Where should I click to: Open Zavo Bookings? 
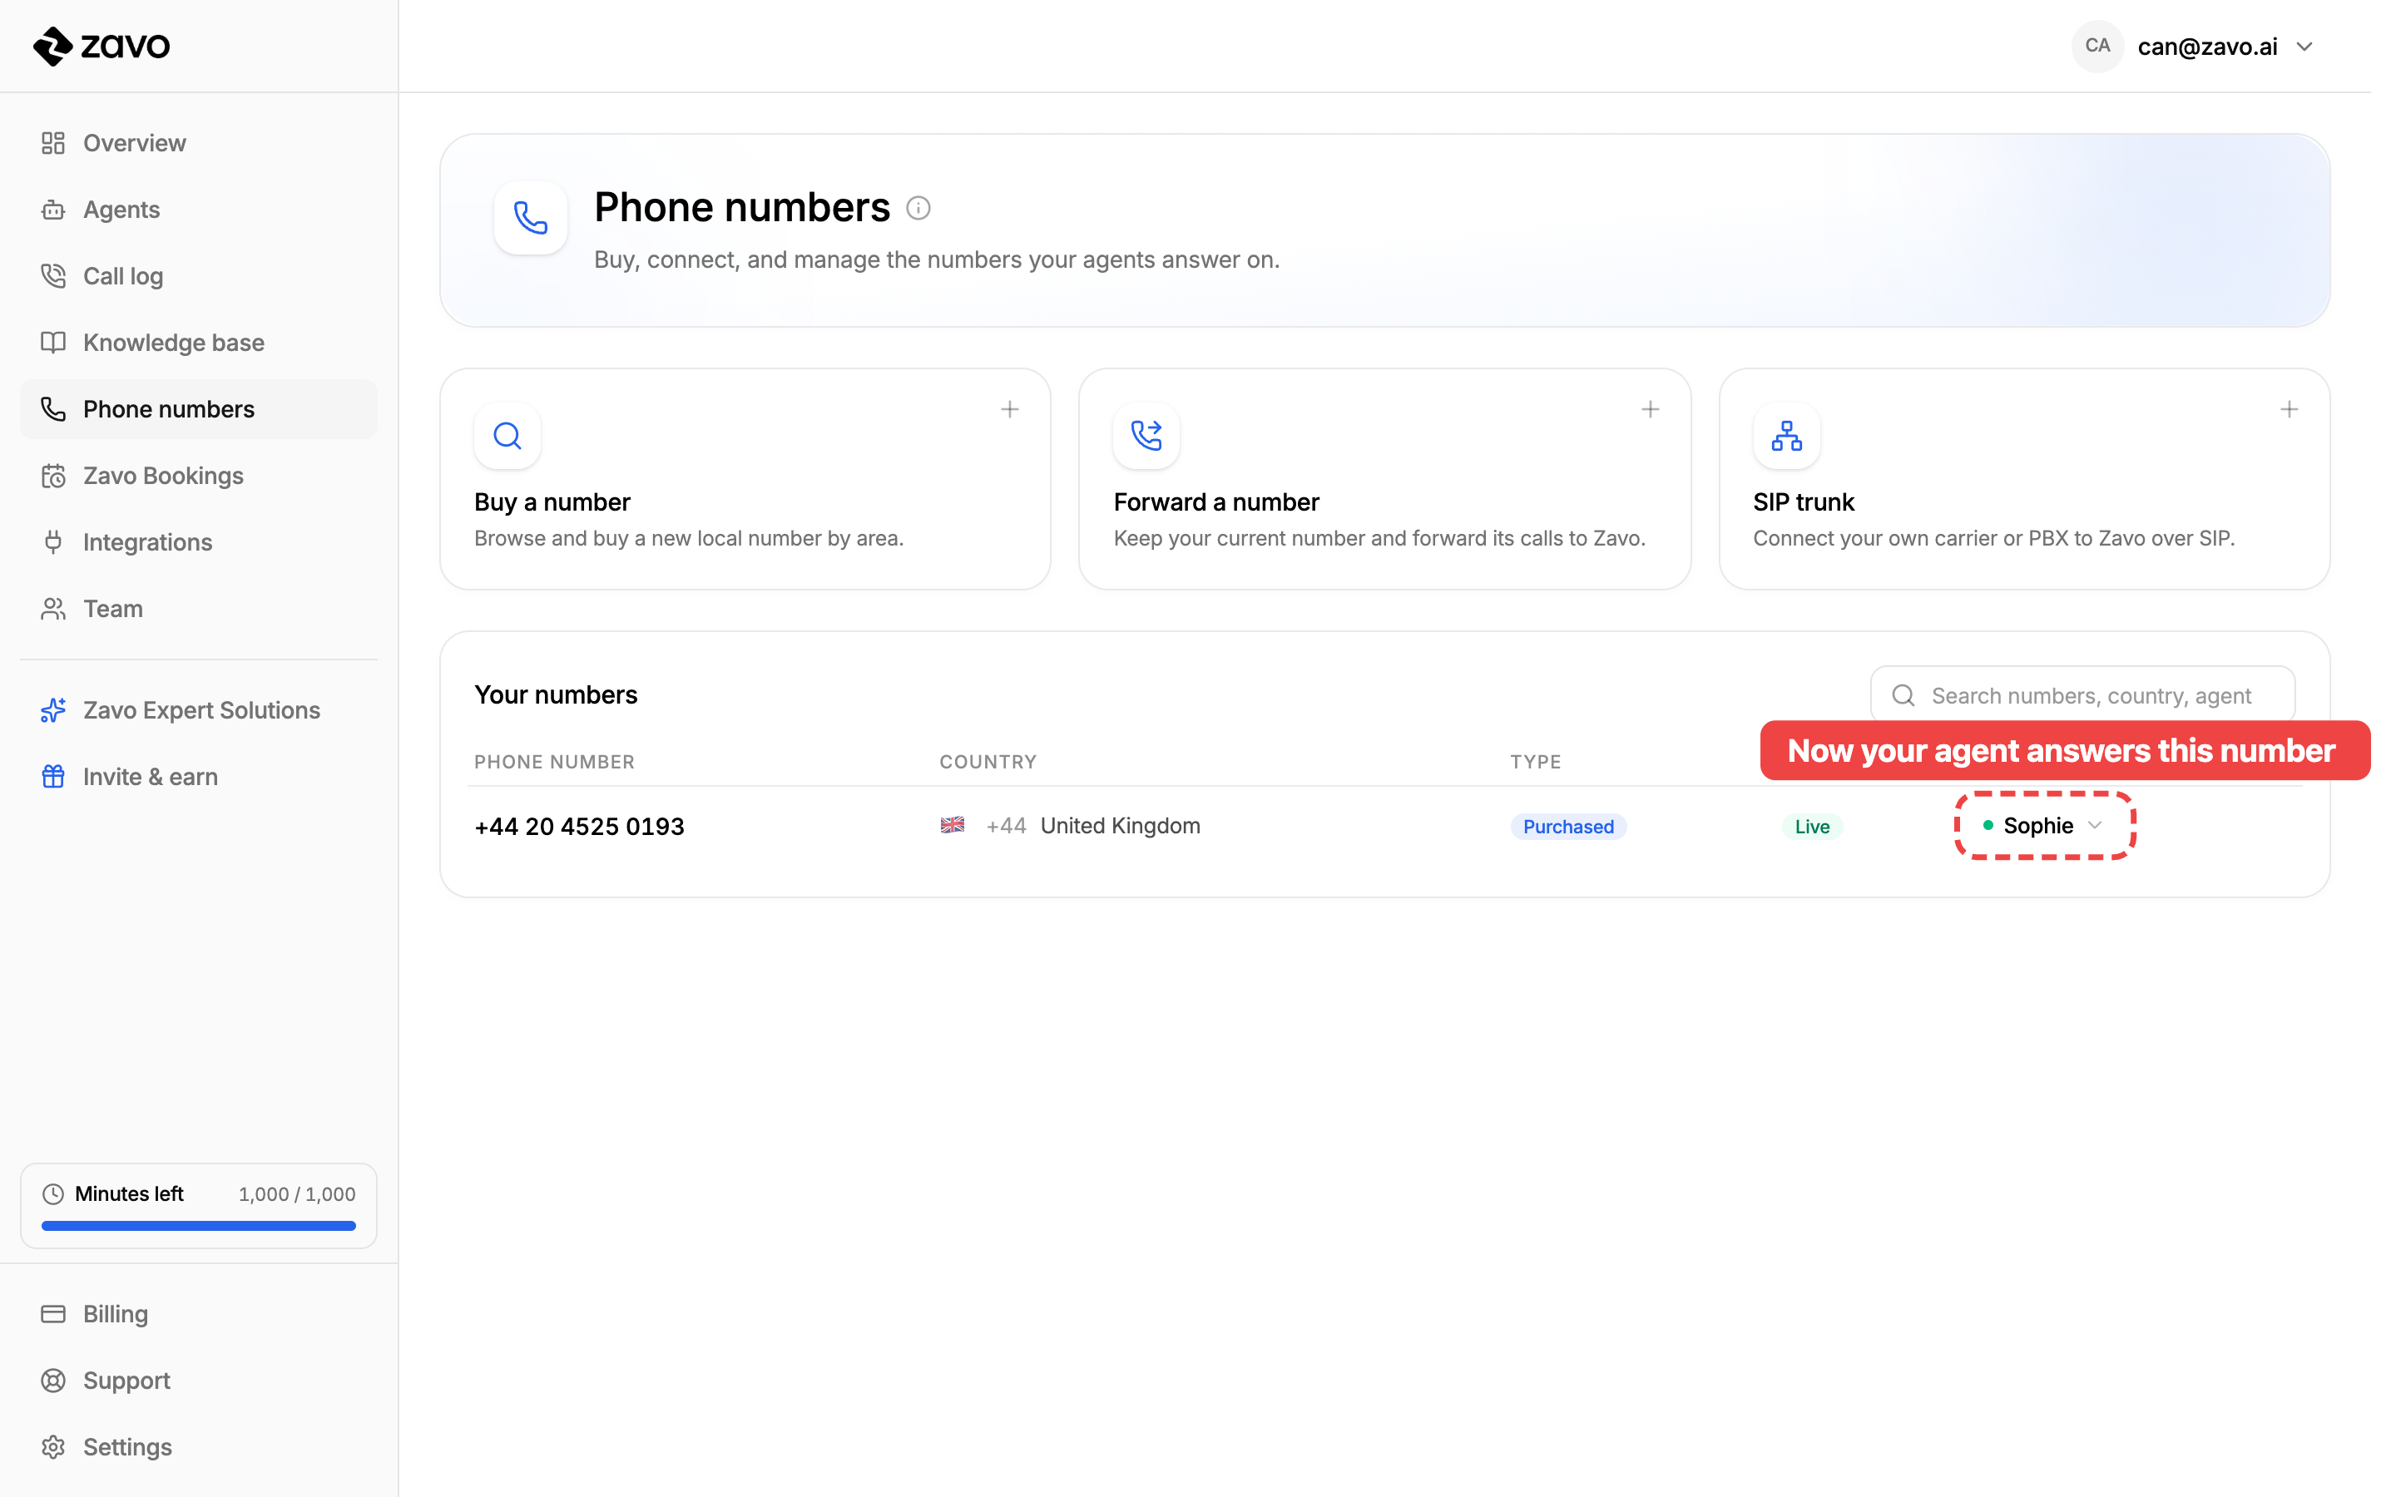198,475
